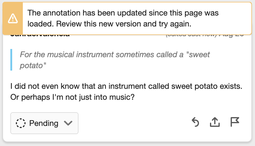This screenshot has height=146, width=255.
Task: Flag this annotation with the flag icon
Action: point(235,122)
